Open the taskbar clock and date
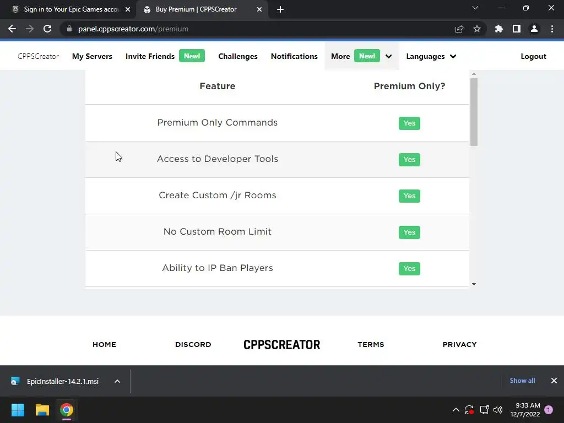The width and height of the screenshot is (564, 423). tap(525, 410)
